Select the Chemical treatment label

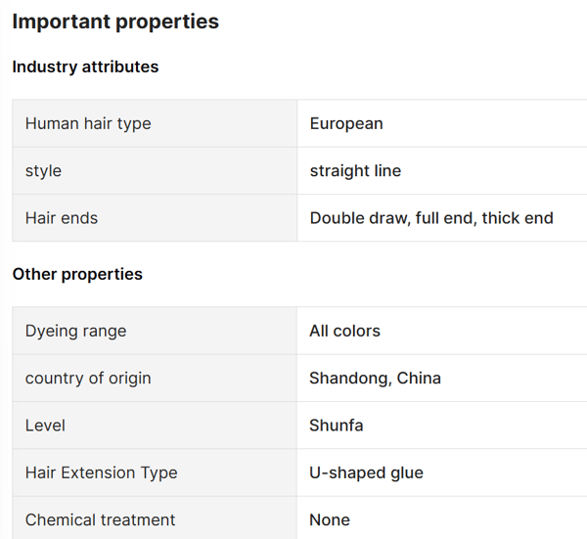pyautogui.click(x=101, y=519)
